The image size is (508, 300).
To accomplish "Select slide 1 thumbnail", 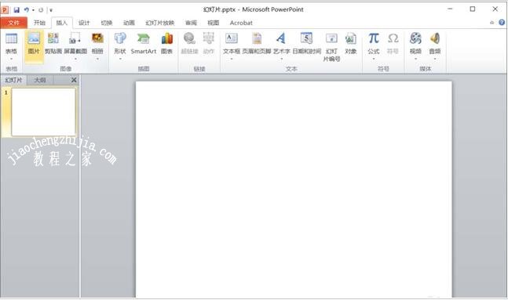I will click(43, 112).
